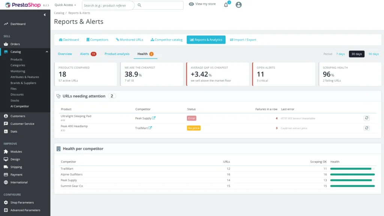
Task: Open the Quick Access dropdown
Action: point(65,5)
